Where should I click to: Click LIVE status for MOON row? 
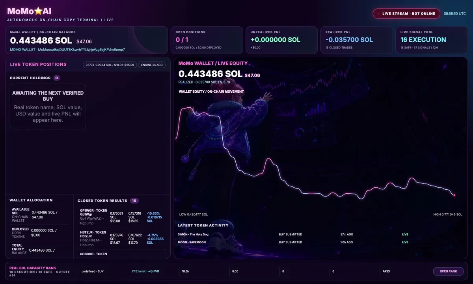point(405,242)
